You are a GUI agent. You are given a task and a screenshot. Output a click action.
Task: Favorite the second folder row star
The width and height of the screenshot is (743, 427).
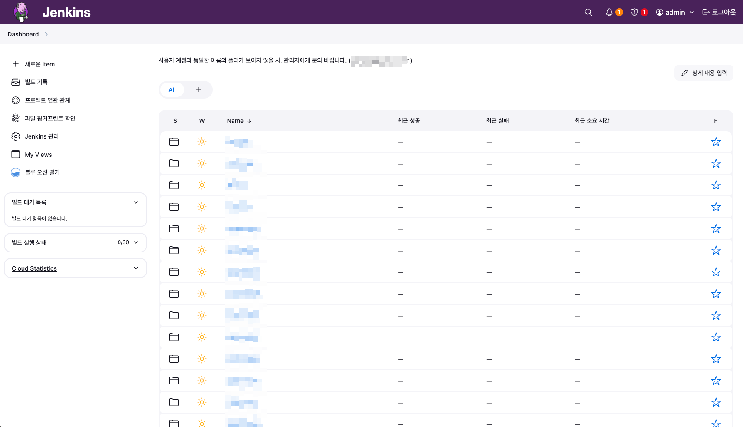click(x=716, y=164)
